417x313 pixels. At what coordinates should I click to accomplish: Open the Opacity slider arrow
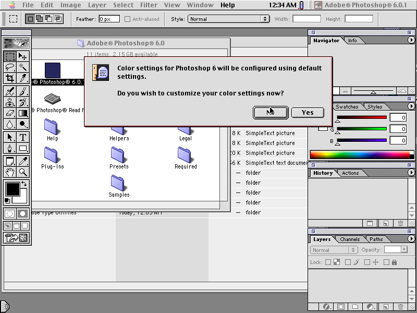coord(404,249)
